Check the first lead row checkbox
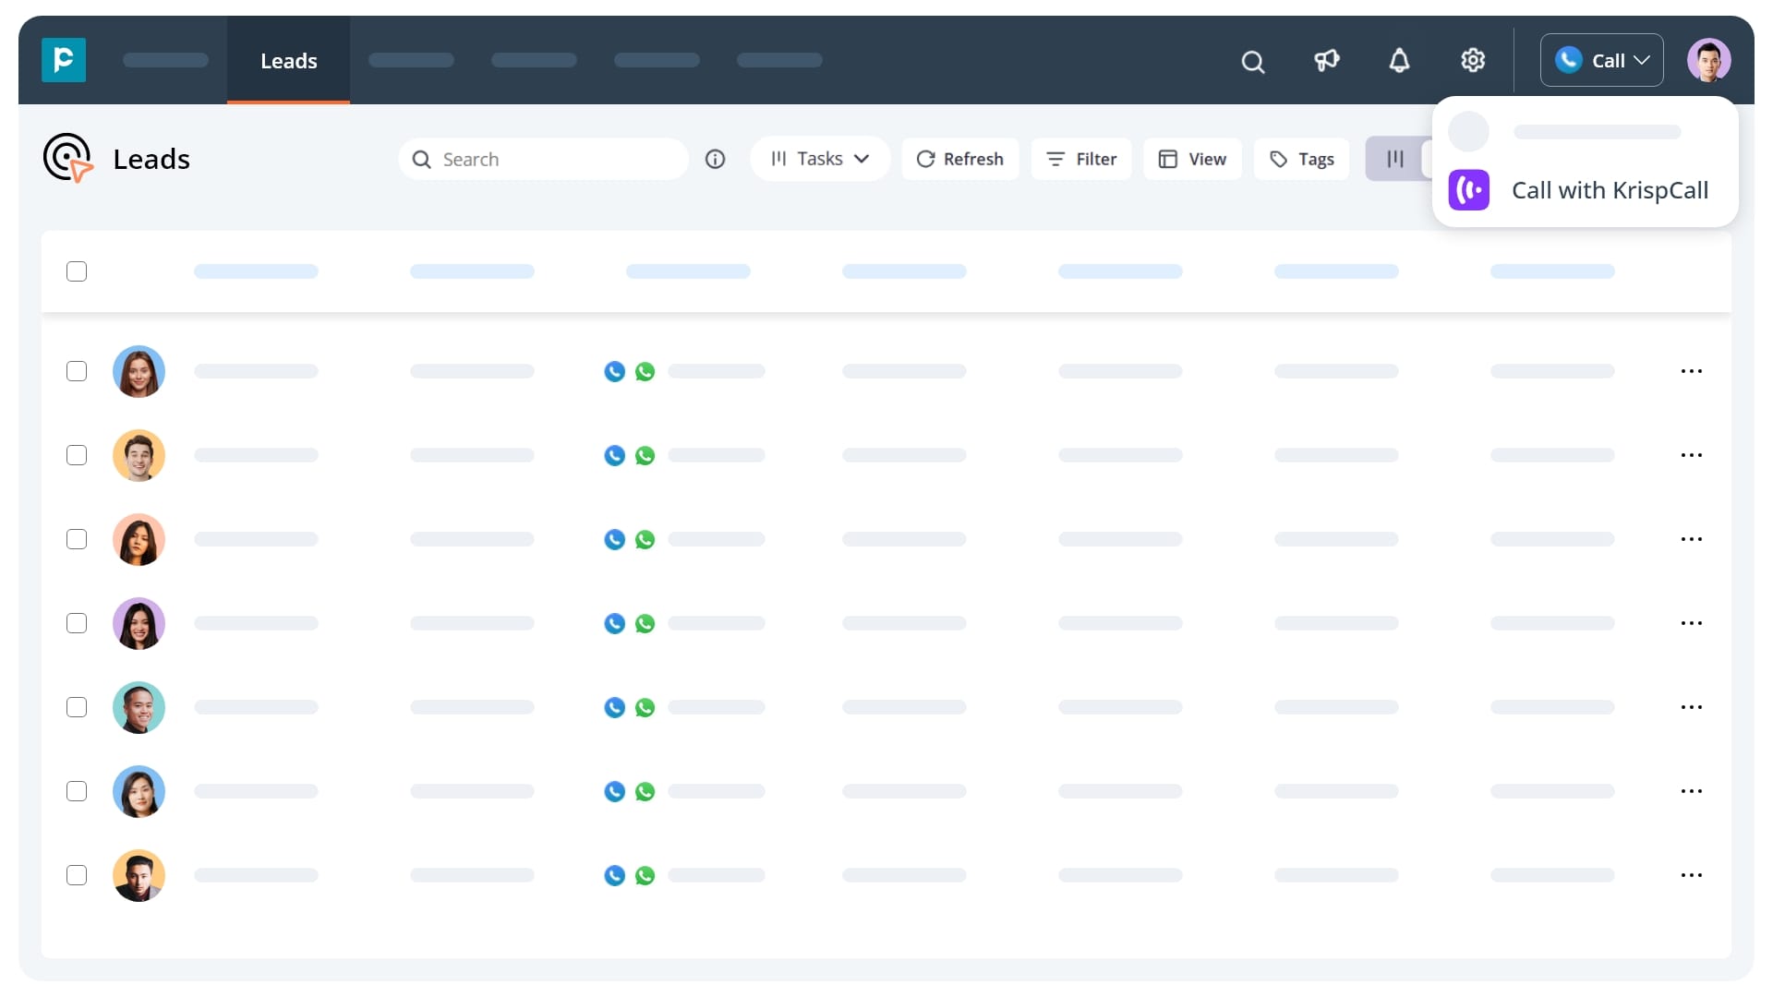Screen dimensions: 1773x997 tap(77, 371)
